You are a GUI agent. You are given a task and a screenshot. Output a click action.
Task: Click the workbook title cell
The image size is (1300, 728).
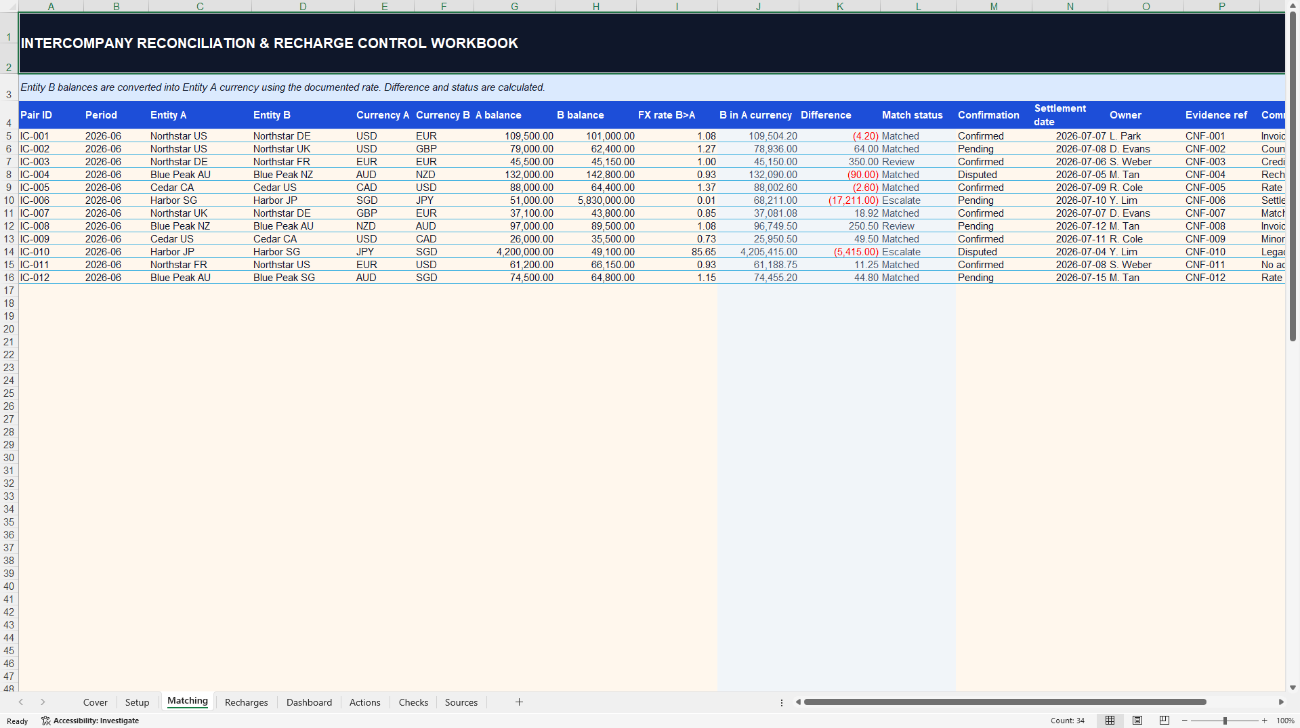(652, 43)
